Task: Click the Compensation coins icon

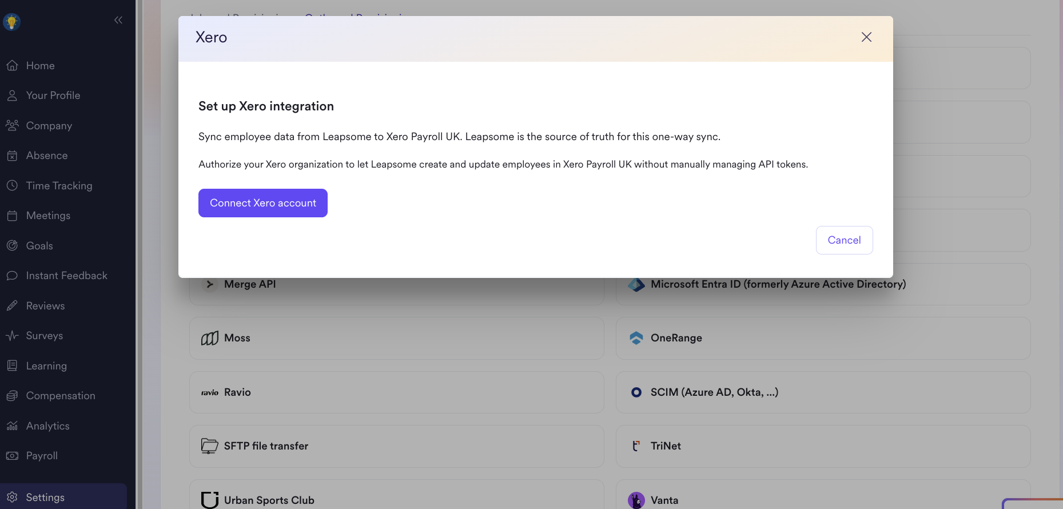Action: click(x=12, y=396)
